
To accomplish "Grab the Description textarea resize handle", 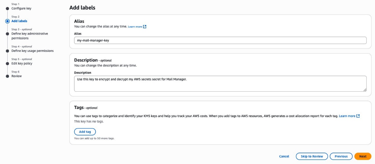I will [x=365, y=90].
